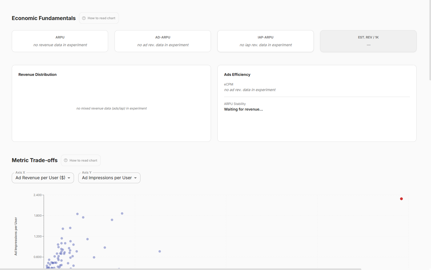This screenshot has width=431, height=270.
Task: Click the red outlier point in scatter chart
Action: [x=401, y=199]
